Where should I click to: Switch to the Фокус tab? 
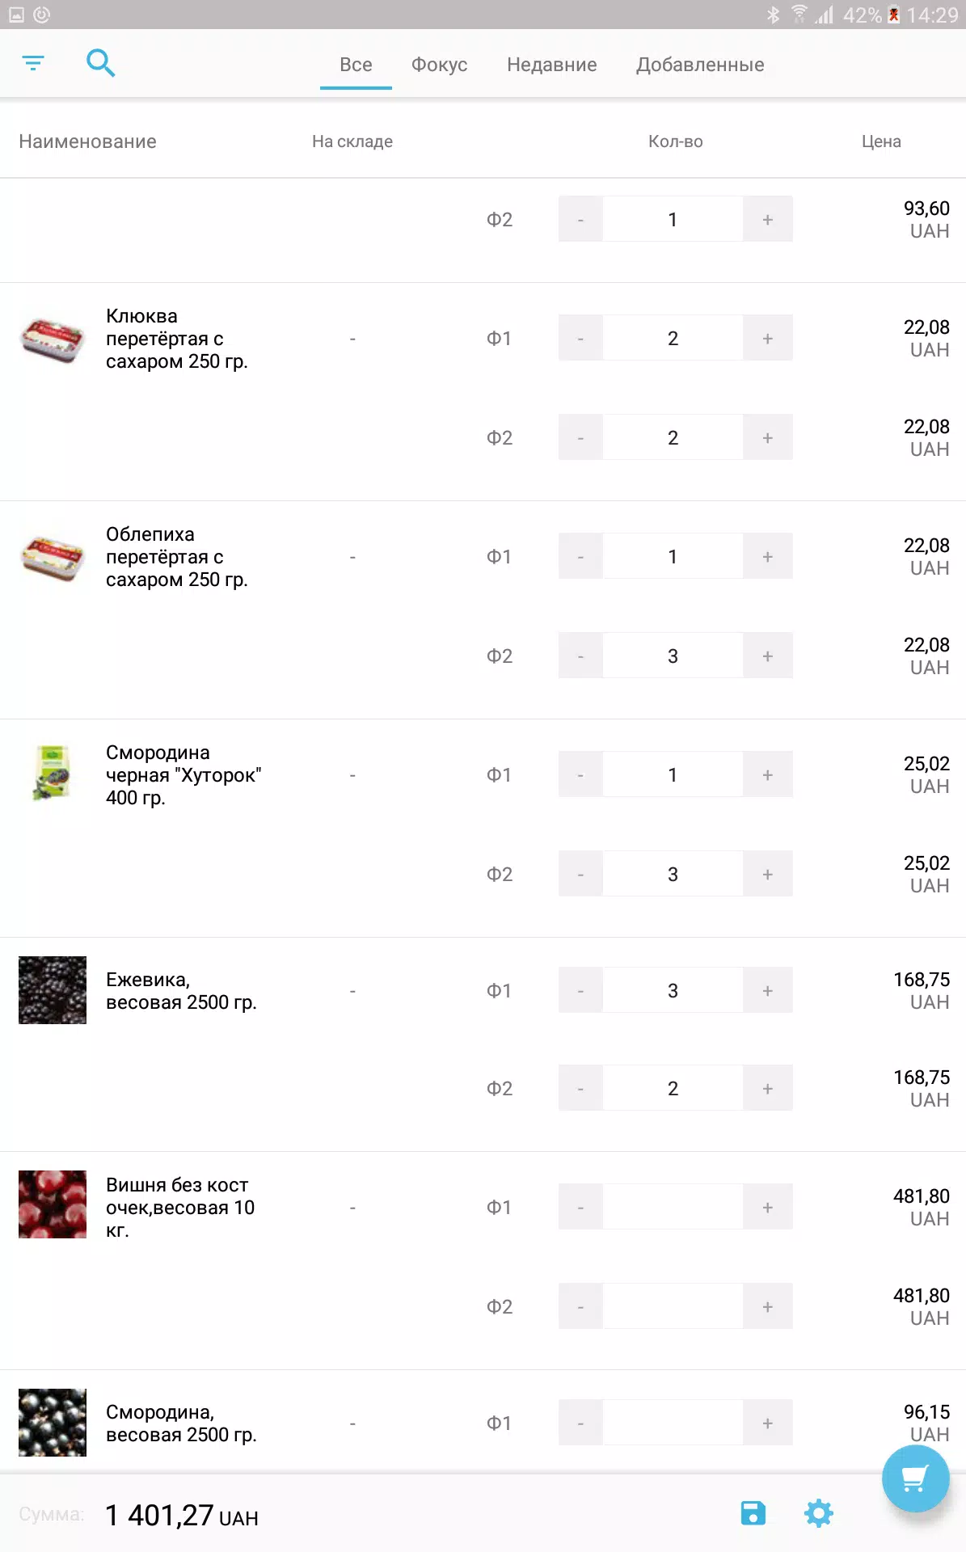pos(439,65)
